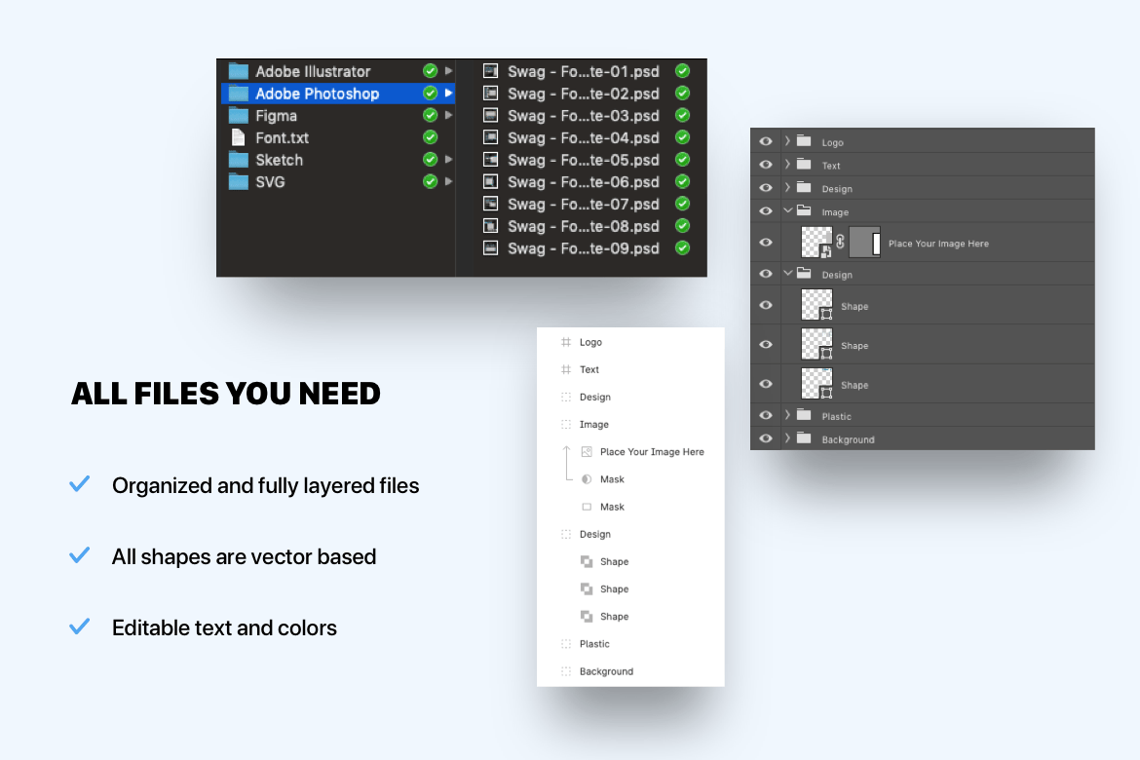The width and height of the screenshot is (1140, 760).
Task: Click the PSD file icon for te-09.psd
Action: coord(491,248)
